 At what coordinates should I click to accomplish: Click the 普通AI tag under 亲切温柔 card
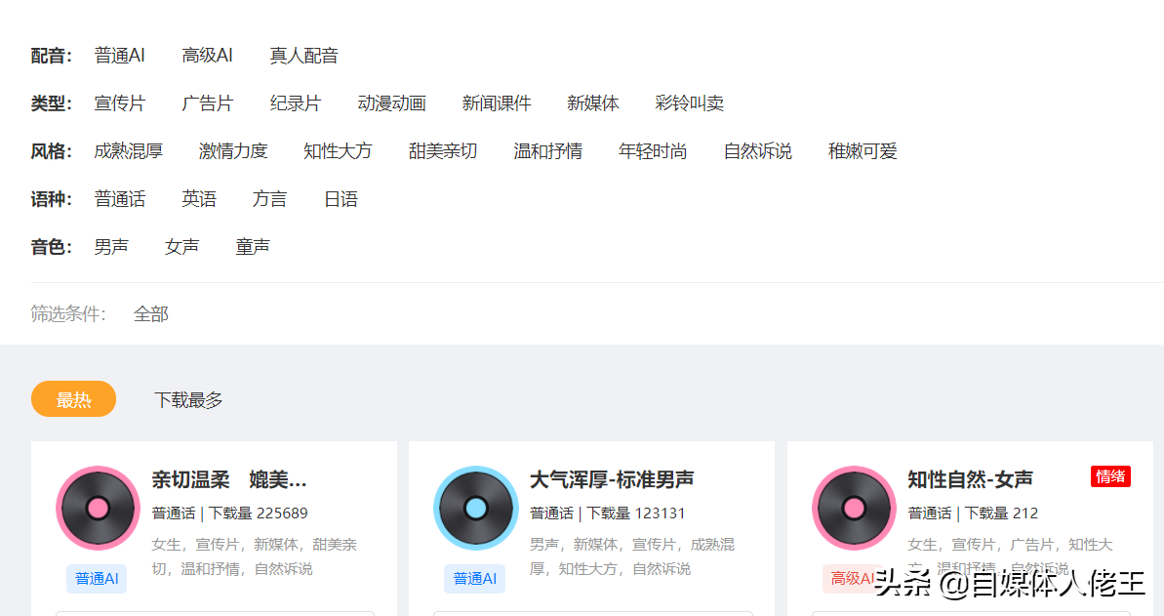97,578
